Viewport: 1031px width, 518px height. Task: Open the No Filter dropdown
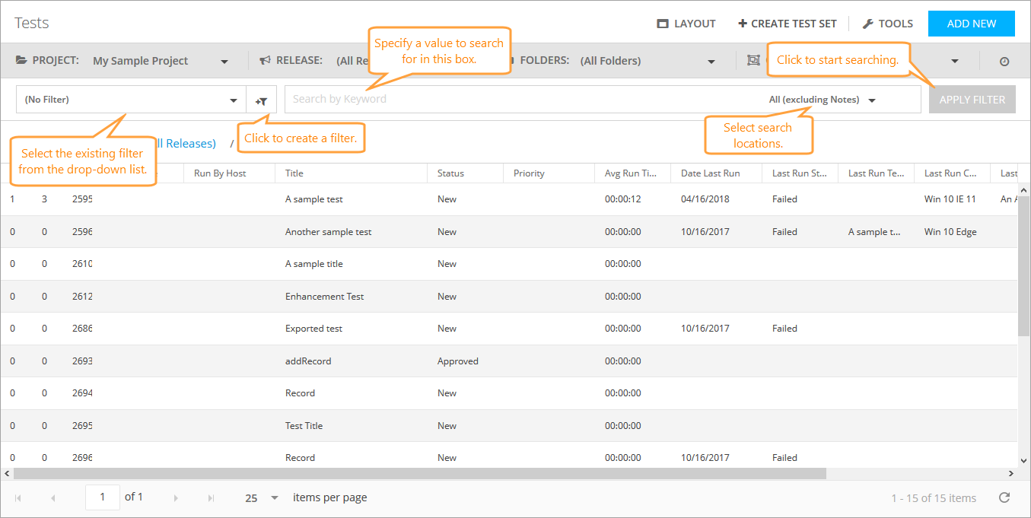tap(233, 99)
